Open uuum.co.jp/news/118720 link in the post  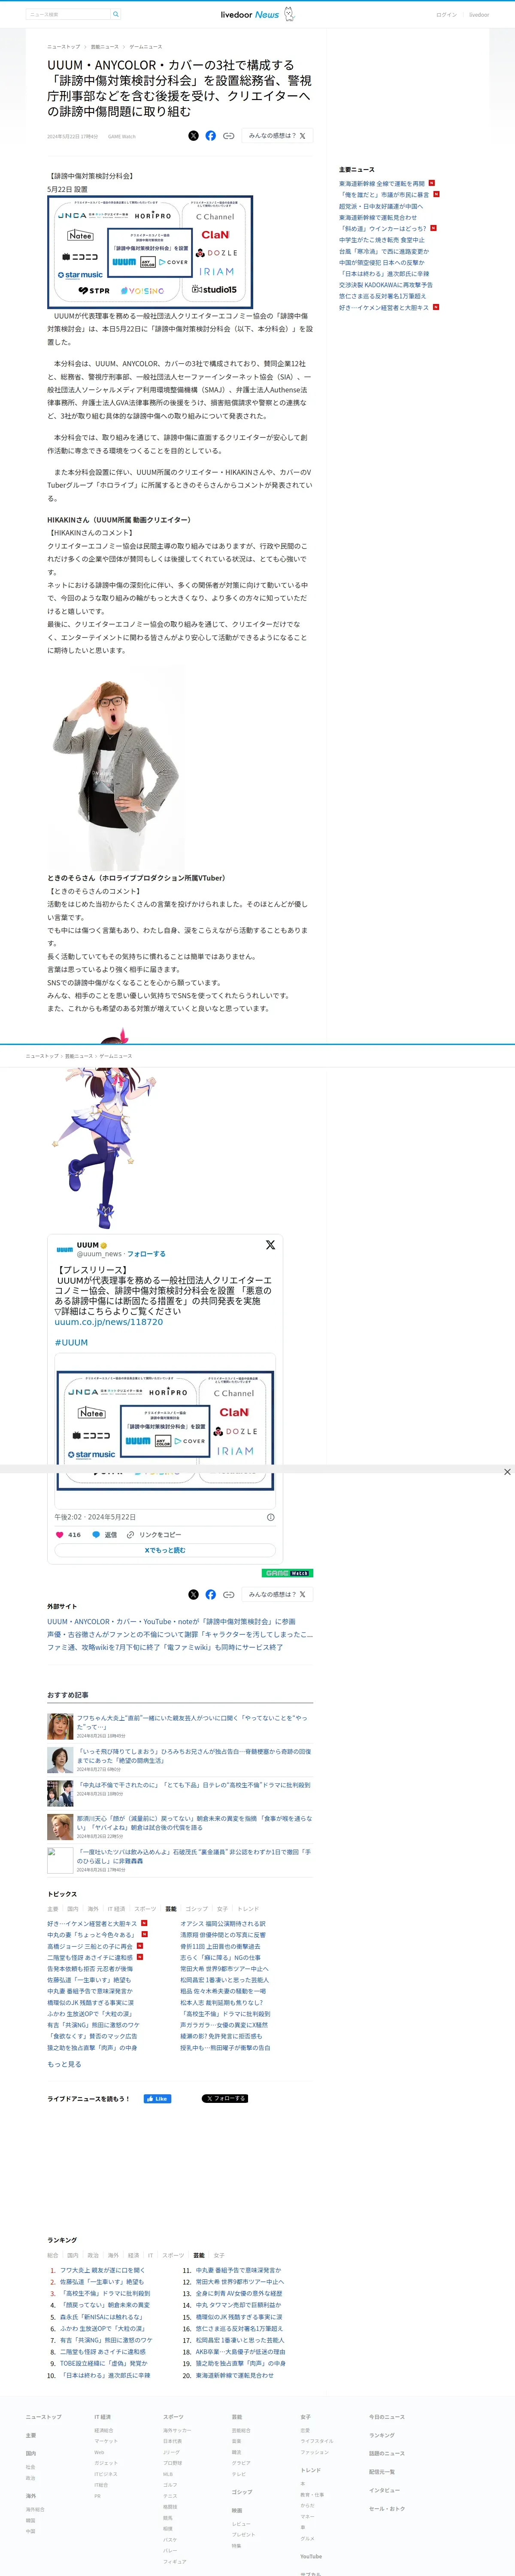108,1321
